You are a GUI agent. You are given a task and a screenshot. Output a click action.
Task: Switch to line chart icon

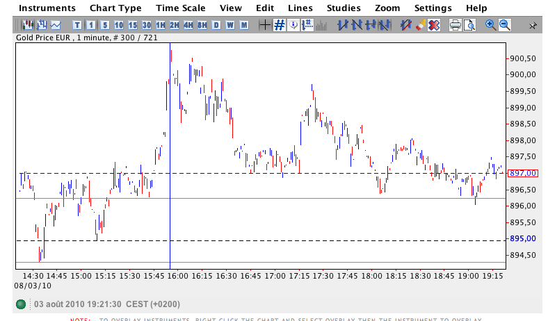click(55, 26)
